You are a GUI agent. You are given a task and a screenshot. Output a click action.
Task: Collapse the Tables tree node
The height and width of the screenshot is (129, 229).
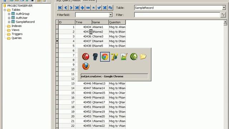coord(5,10)
